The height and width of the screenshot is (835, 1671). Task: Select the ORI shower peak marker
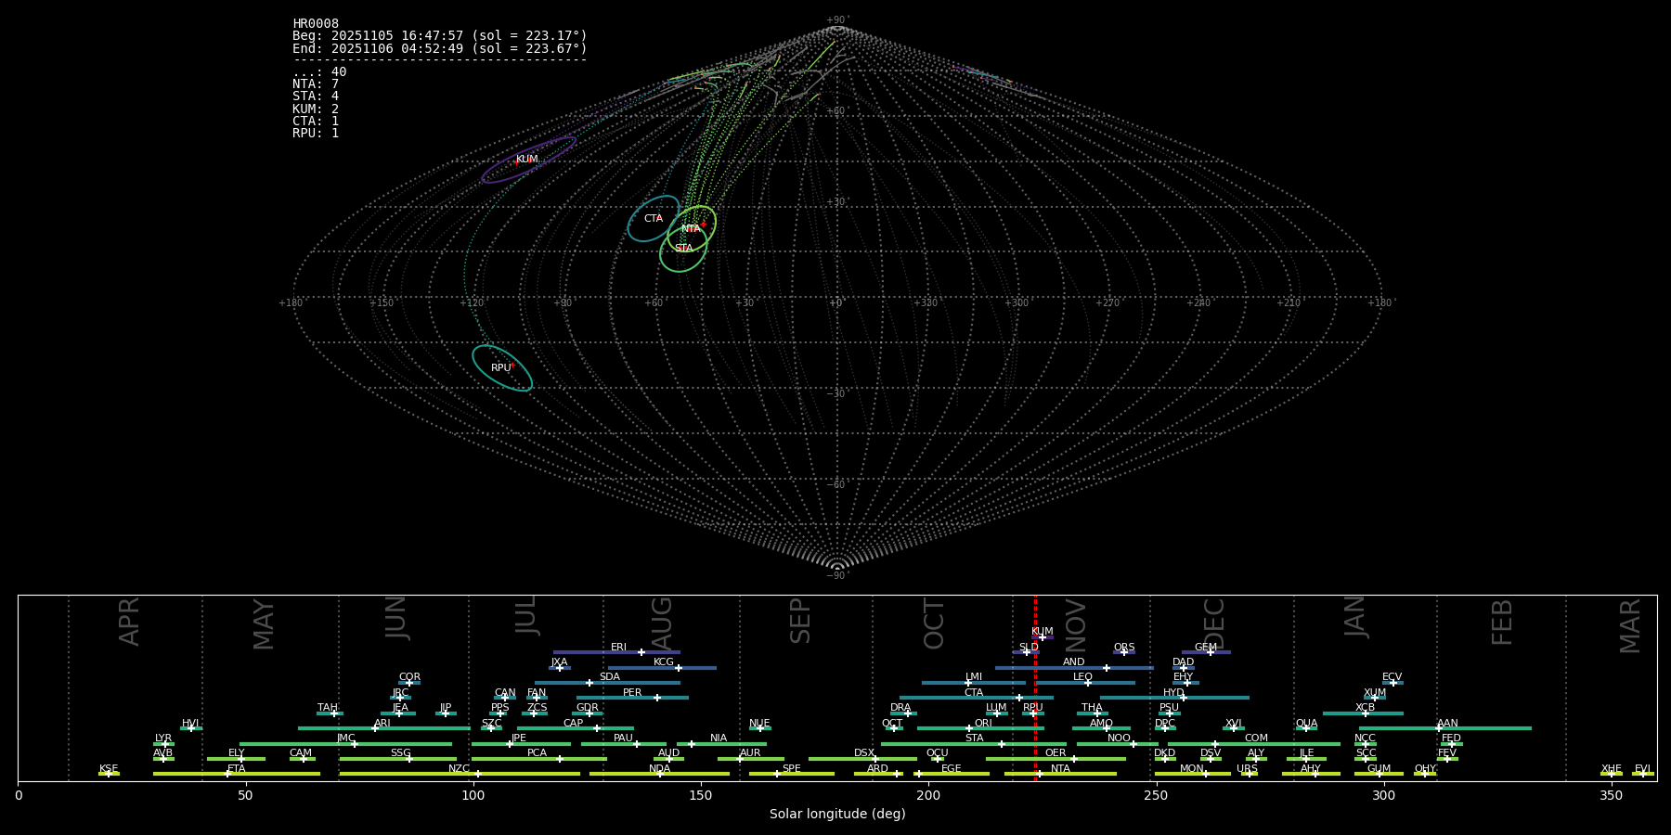click(969, 728)
